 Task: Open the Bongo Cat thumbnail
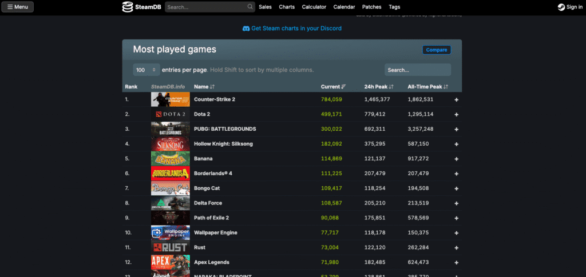pyautogui.click(x=171, y=188)
